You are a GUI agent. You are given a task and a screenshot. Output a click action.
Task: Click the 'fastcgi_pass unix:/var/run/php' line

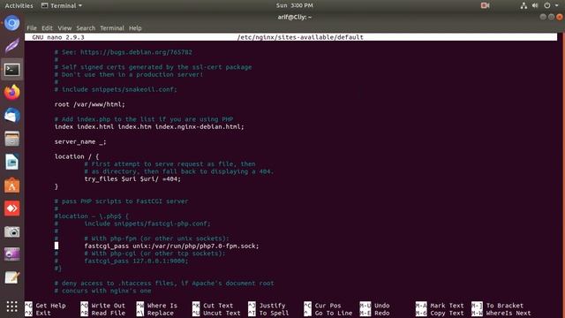point(171,246)
